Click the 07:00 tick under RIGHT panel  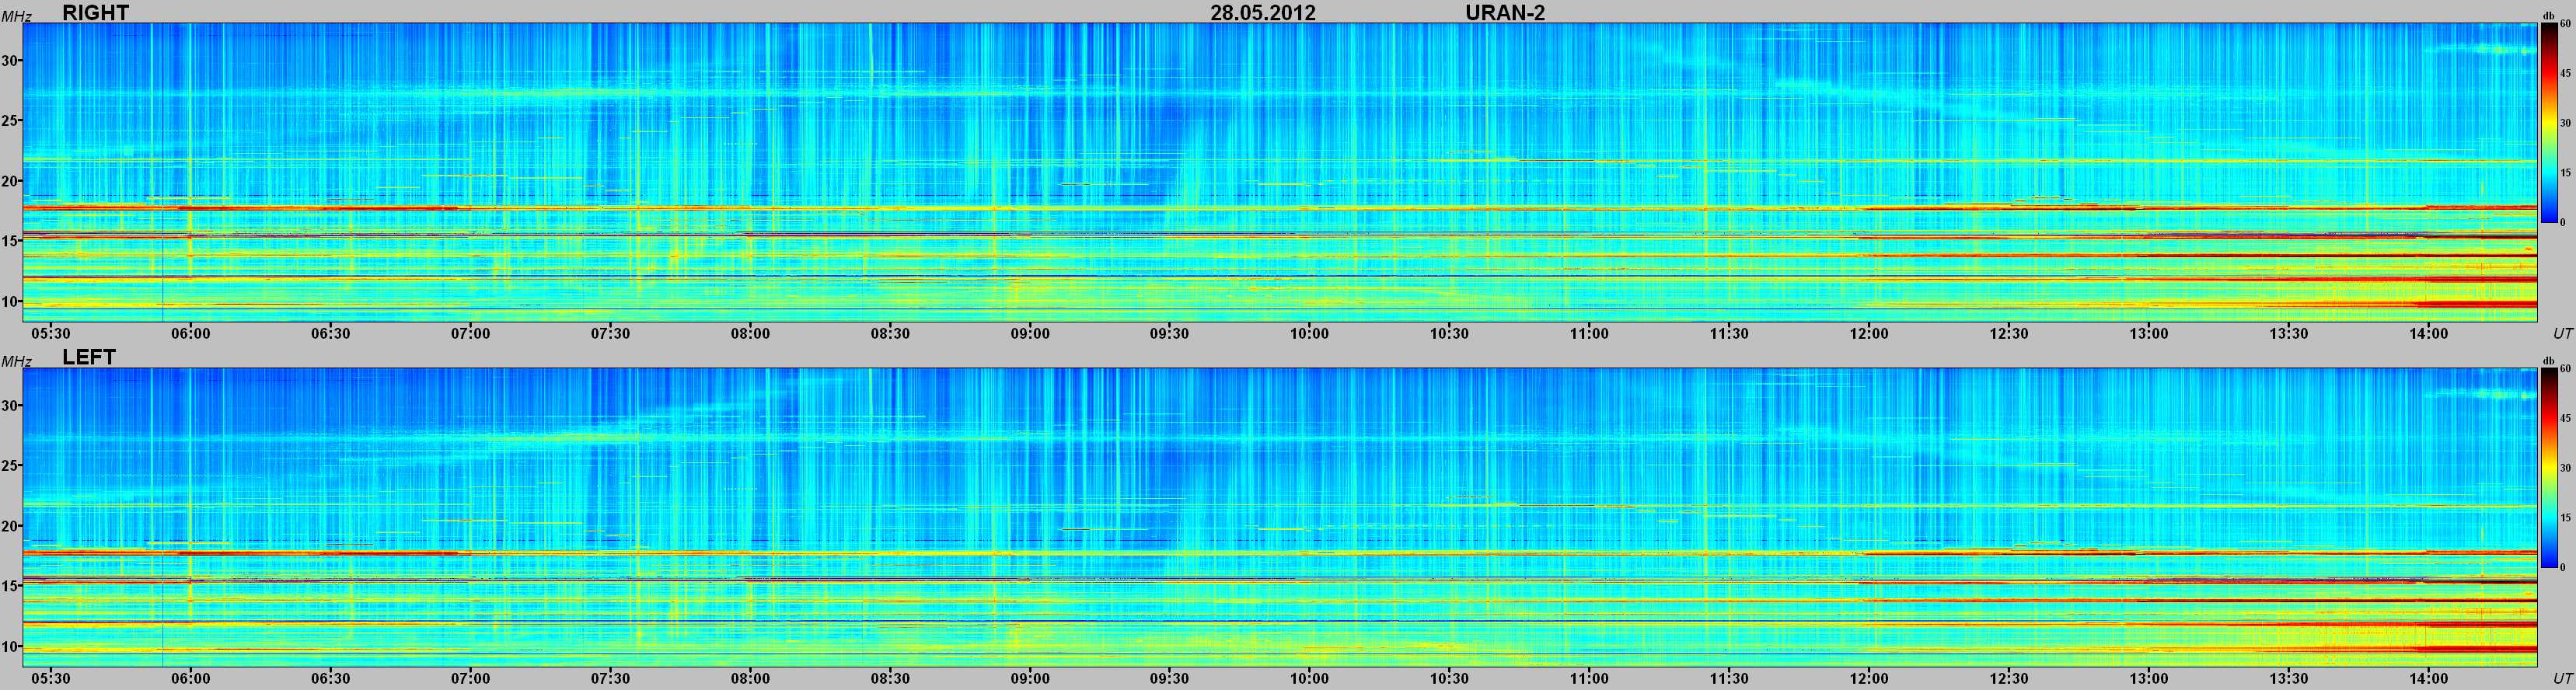[x=470, y=333]
